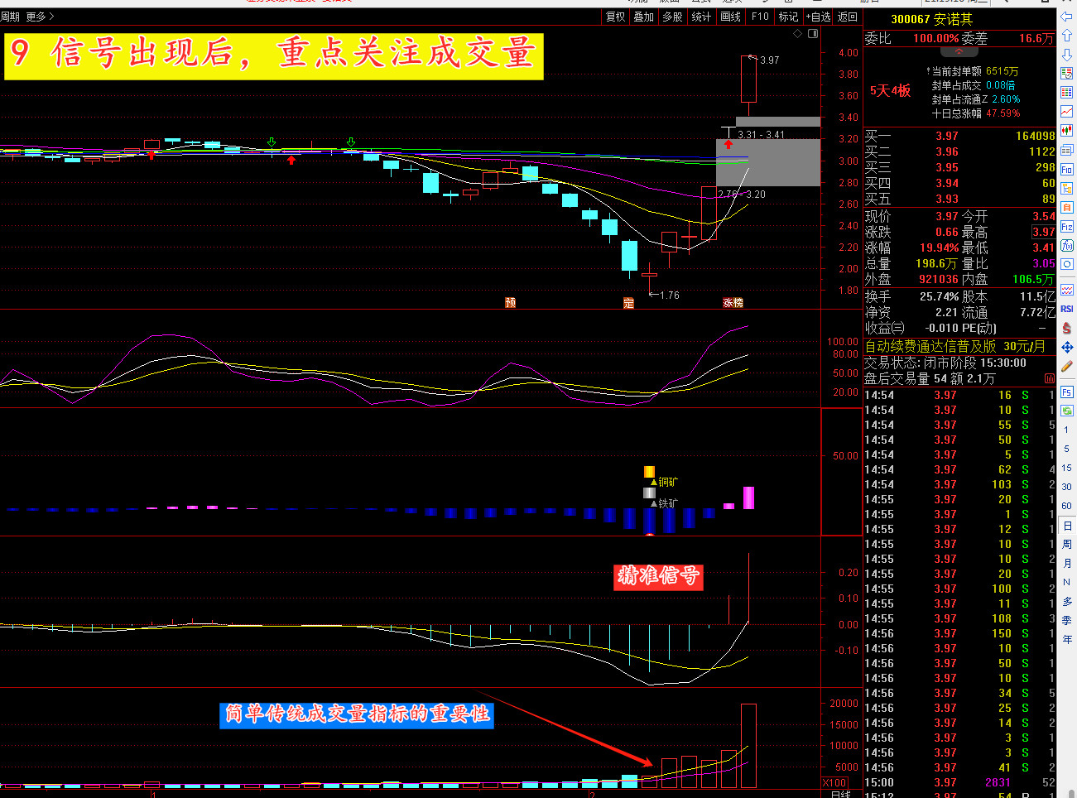Collapse the panel with red chevron
This screenshot has height=798, width=1077.
959,51
